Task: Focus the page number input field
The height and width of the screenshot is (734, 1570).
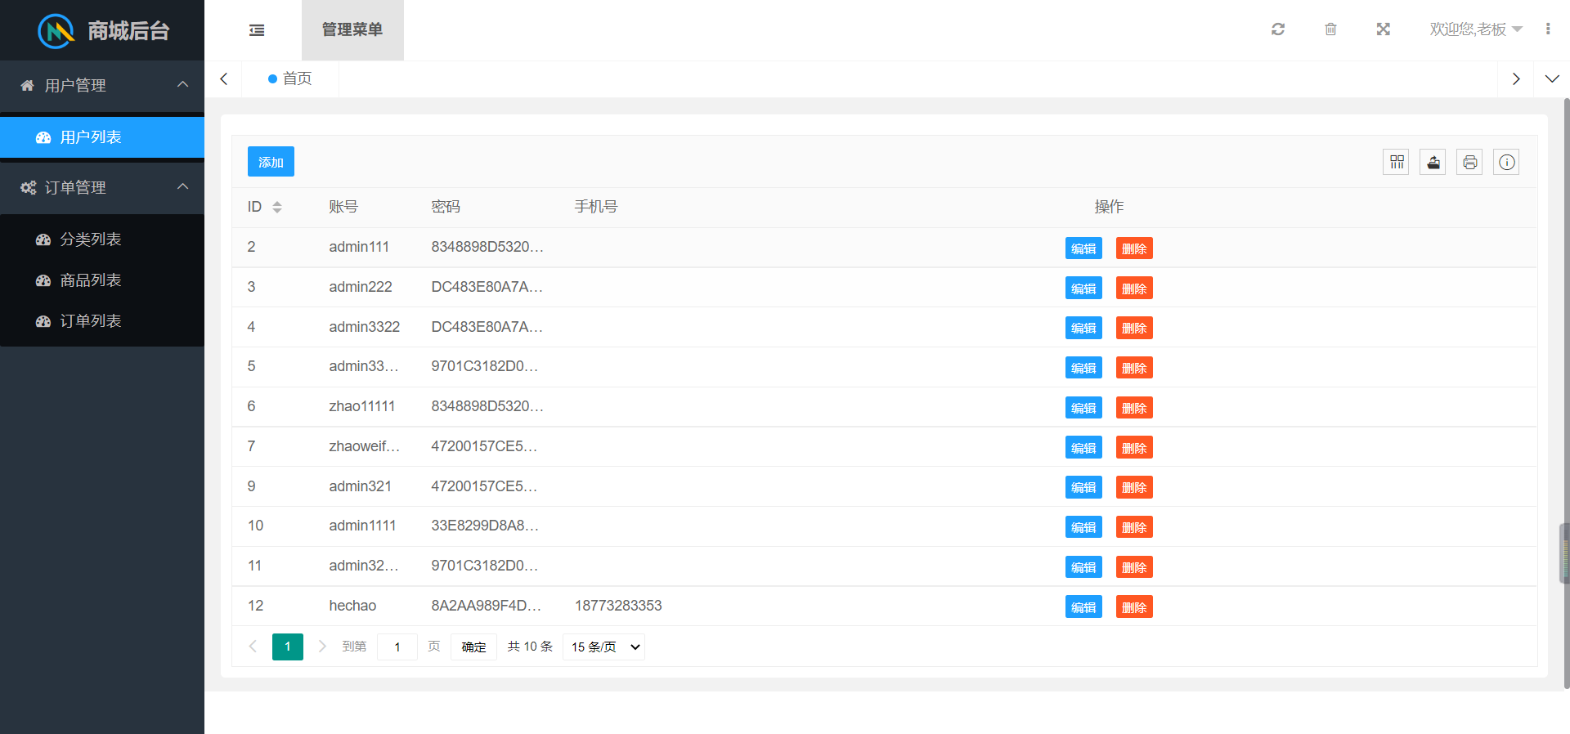Action: pyautogui.click(x=397, y=647)
